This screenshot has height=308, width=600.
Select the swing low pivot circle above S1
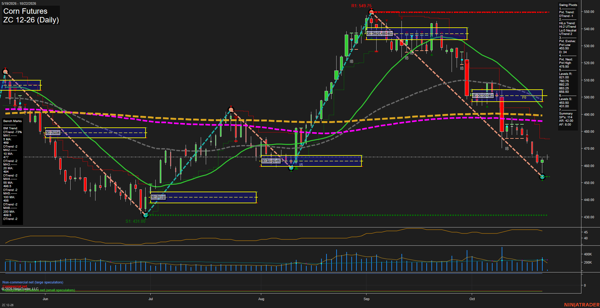[x=146, y=215]
